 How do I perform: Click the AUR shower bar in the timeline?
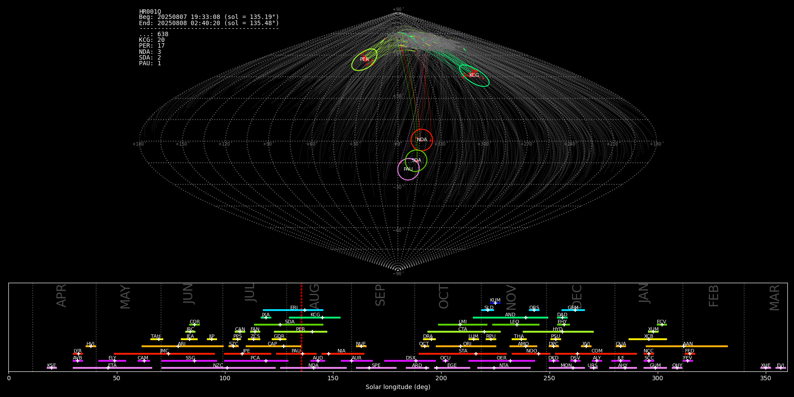[356, 361]
